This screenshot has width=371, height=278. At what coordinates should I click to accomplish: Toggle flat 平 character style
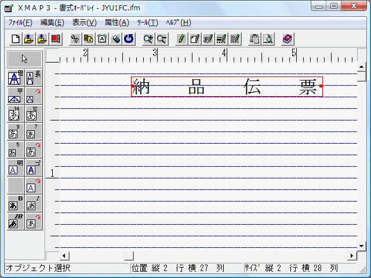(16, 96)
